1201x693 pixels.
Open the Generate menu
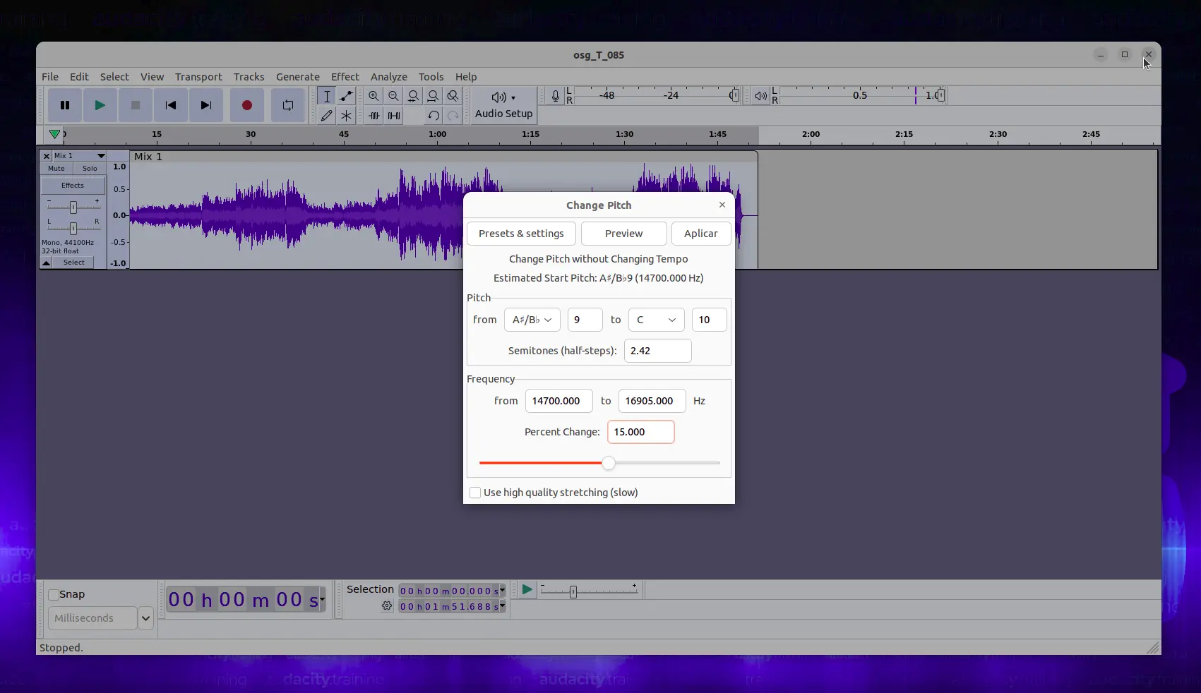[298, 77]
